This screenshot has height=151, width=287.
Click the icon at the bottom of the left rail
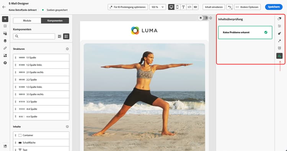(5, 146)
